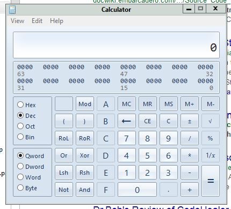Click the hex digit F button
The height and width of the screenshot is (209, 231).
(x=106, y=190)
